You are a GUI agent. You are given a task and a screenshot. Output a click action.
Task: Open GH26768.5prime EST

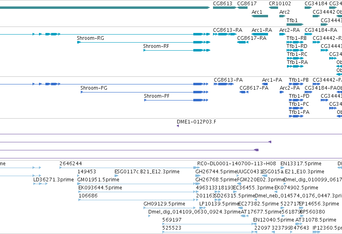(198, 184)
